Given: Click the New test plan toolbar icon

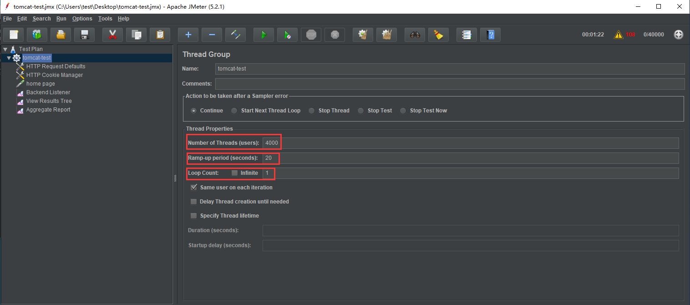Looking at the screenshot, I should click(14, 35).
